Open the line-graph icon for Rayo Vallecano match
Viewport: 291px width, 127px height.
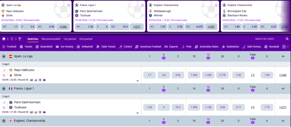point(36,80)
